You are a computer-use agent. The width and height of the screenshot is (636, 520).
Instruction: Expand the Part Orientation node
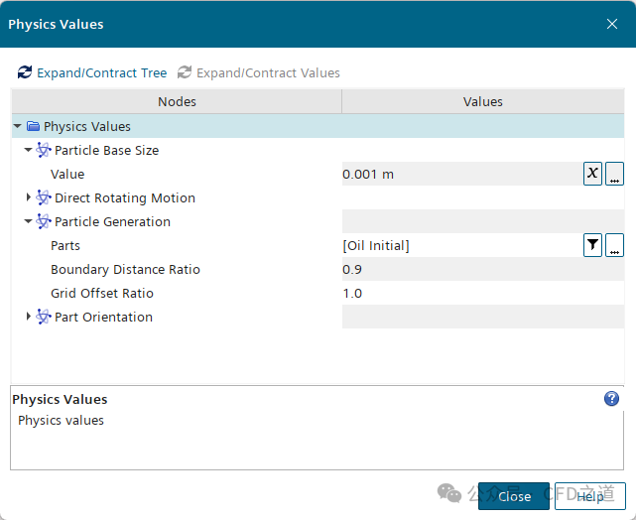pyautogui.click(x=29, y=318)
